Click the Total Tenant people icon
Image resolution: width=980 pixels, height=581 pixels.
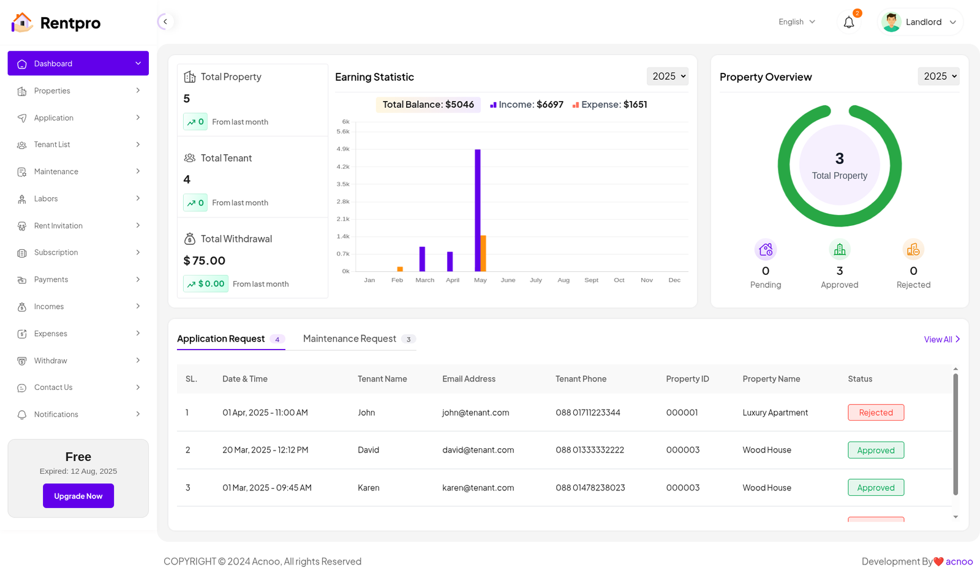tap(190, 158)
